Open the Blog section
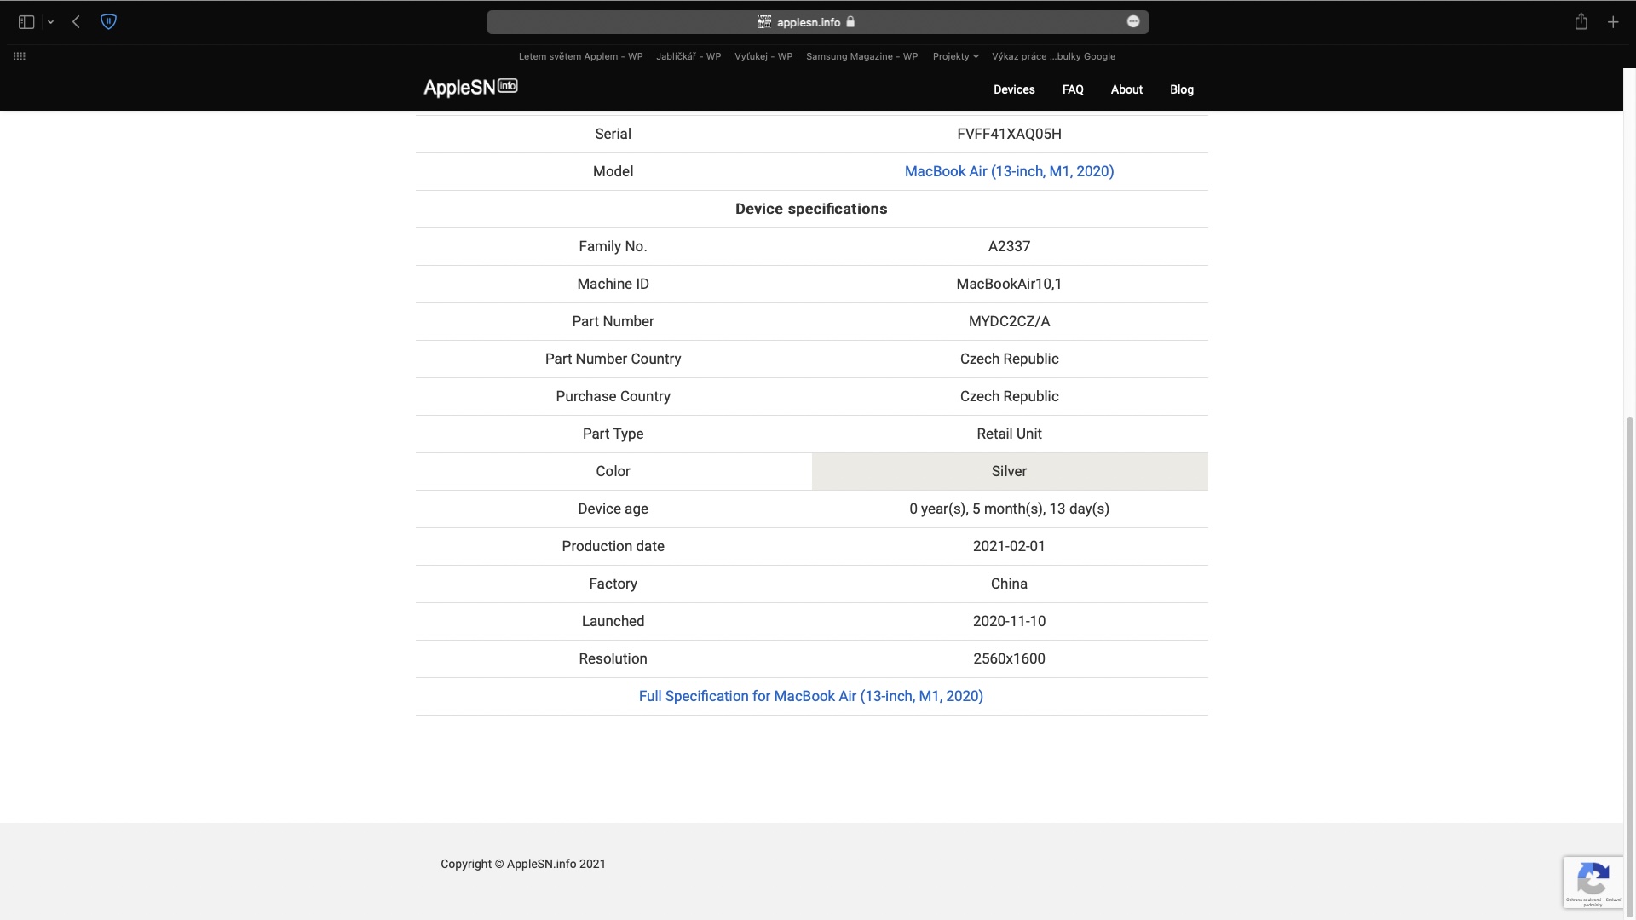This screenshot has height=920, width=1636. click(1181, 89)
